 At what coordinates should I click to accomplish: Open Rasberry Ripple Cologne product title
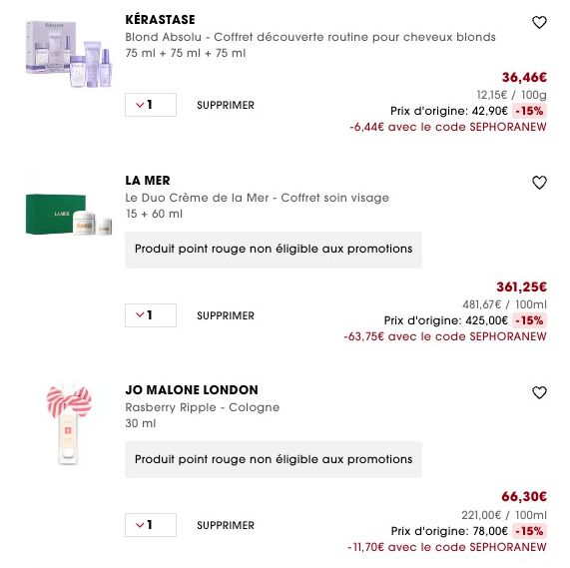[202, 407]
